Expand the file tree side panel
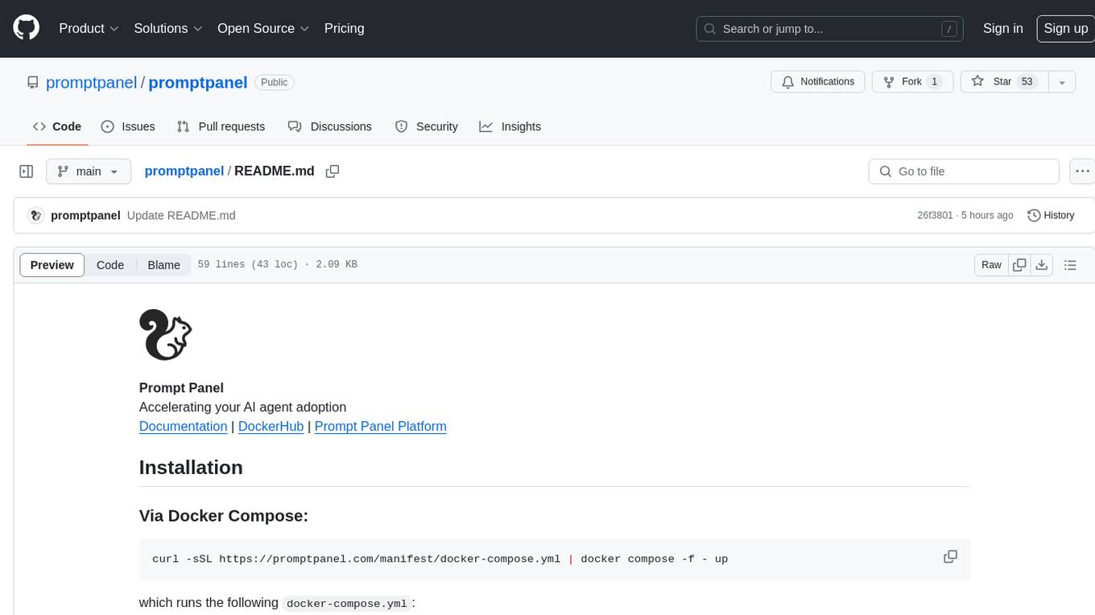1095x615 pixels. (x=27, y=171)
